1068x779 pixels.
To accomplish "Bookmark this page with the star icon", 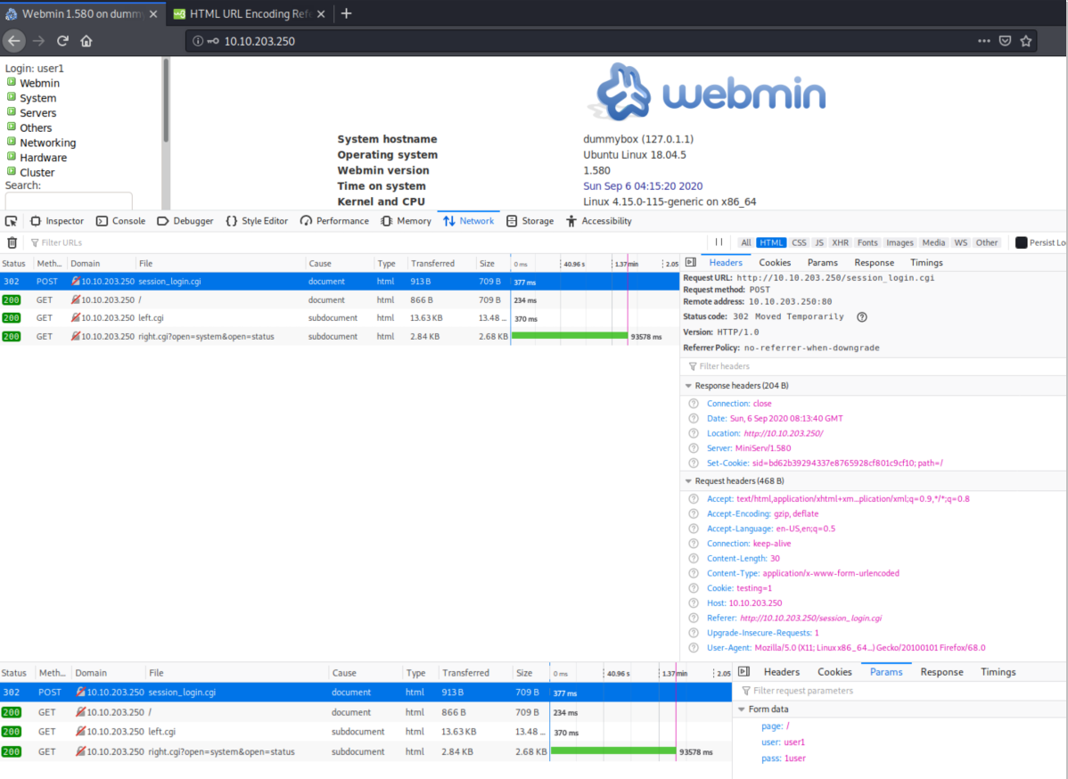I will pos(1026,41).
